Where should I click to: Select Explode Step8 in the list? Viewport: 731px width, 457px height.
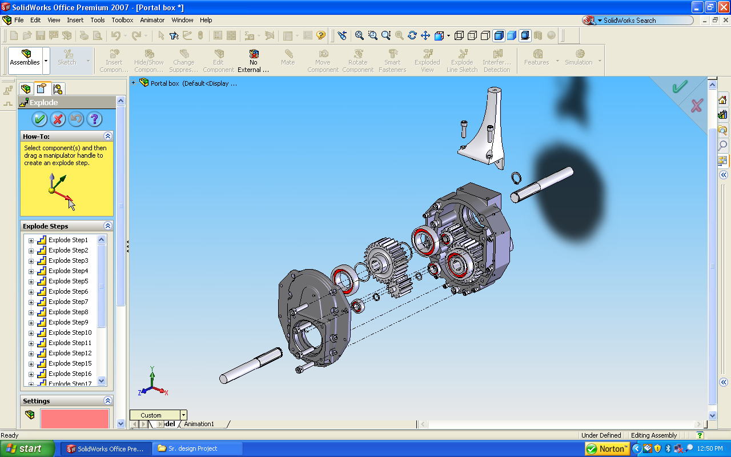[68, 312]
